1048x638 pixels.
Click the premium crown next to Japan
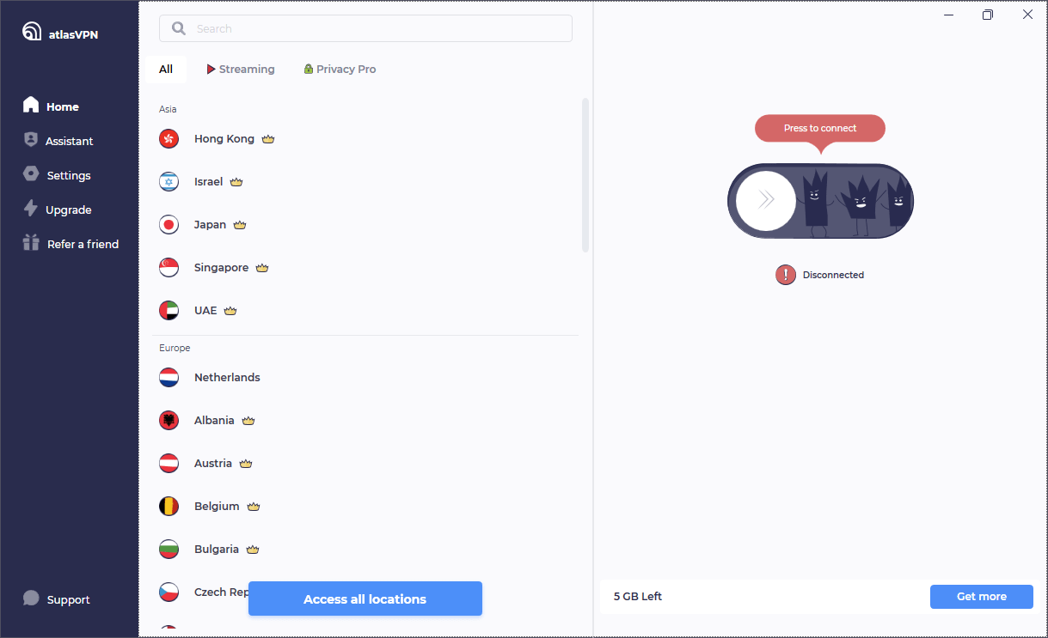tap(240, 224)
